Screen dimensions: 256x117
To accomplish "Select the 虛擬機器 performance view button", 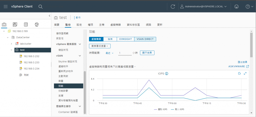I will tap(96, 39).
